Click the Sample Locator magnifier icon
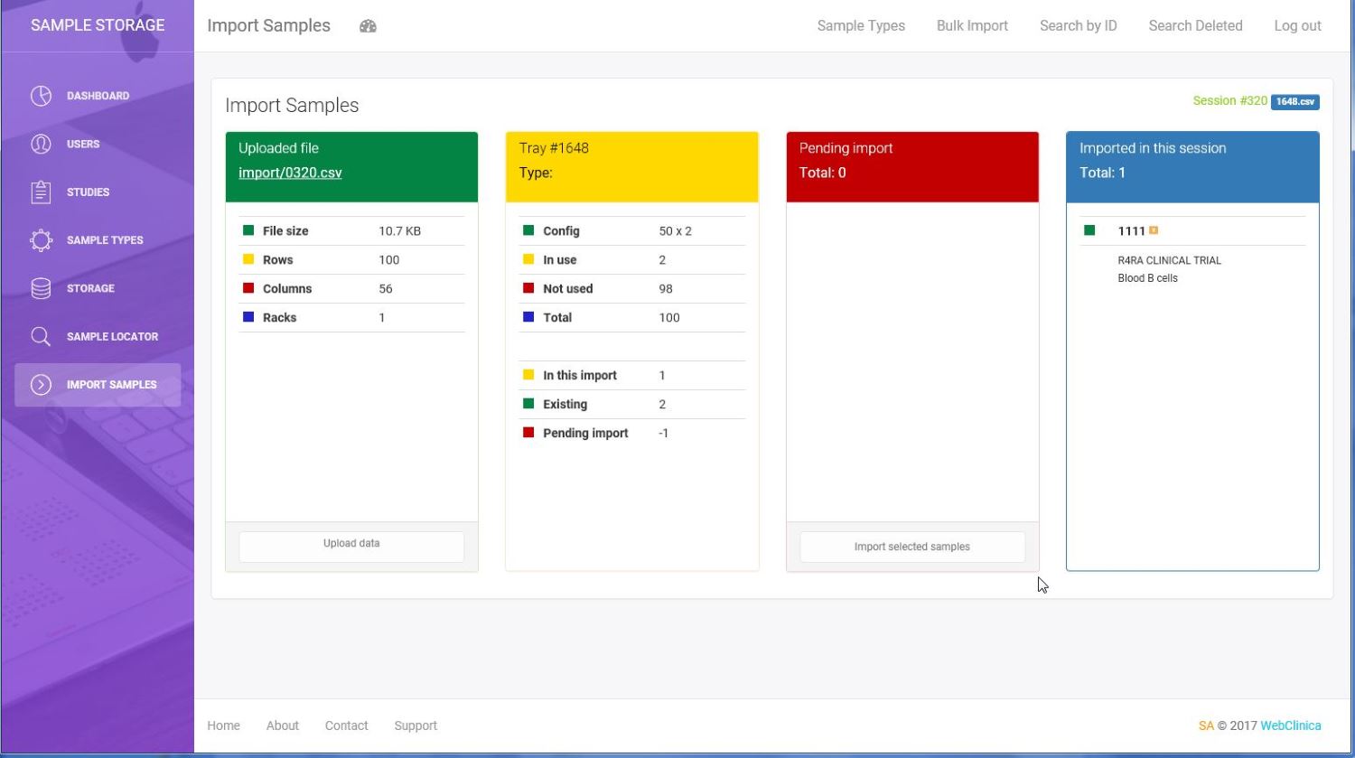This screenshot has width=1355, height=758. coord(41,336)
